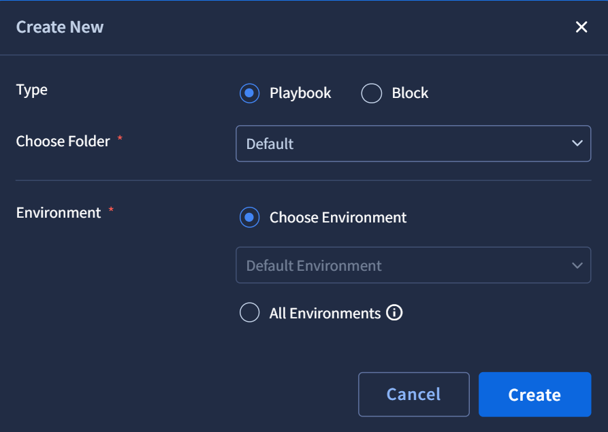
Task: Select the Choose Environment radio button
Action: 249,217
